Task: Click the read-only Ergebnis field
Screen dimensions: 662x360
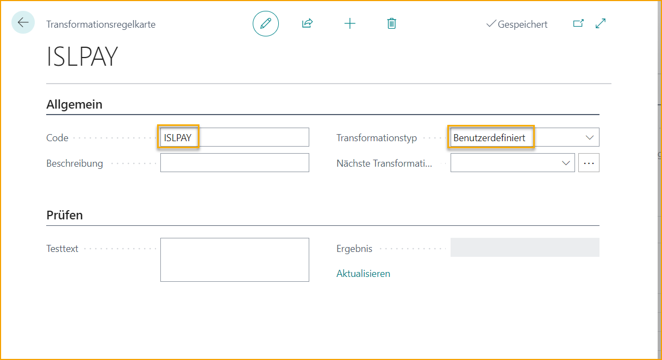Action: (x=524, y=247)
